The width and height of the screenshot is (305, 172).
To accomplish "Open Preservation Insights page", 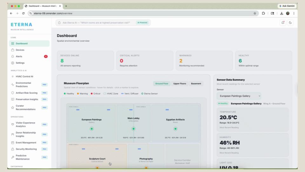I will (29, 99).
